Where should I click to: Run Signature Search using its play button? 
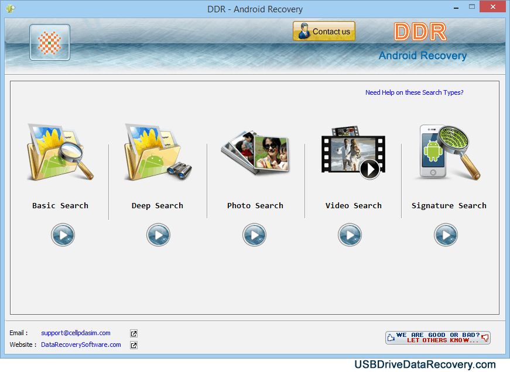[x=446, y=235]
